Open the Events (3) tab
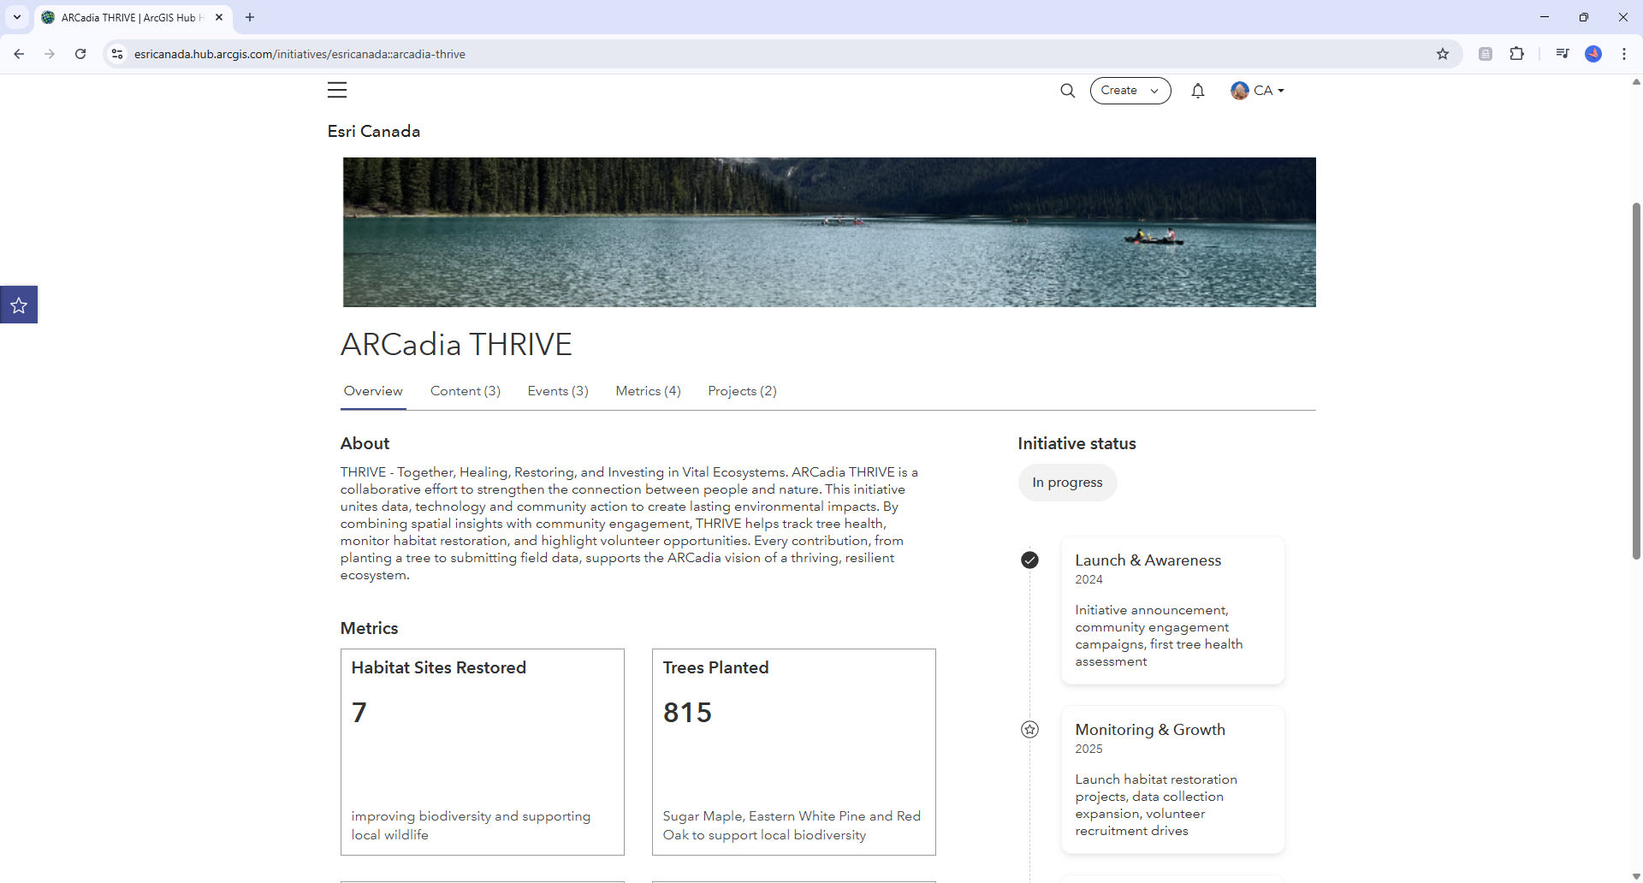Image resolution: width=1643 pixels, height=883 pixels. tap(557, 391)
